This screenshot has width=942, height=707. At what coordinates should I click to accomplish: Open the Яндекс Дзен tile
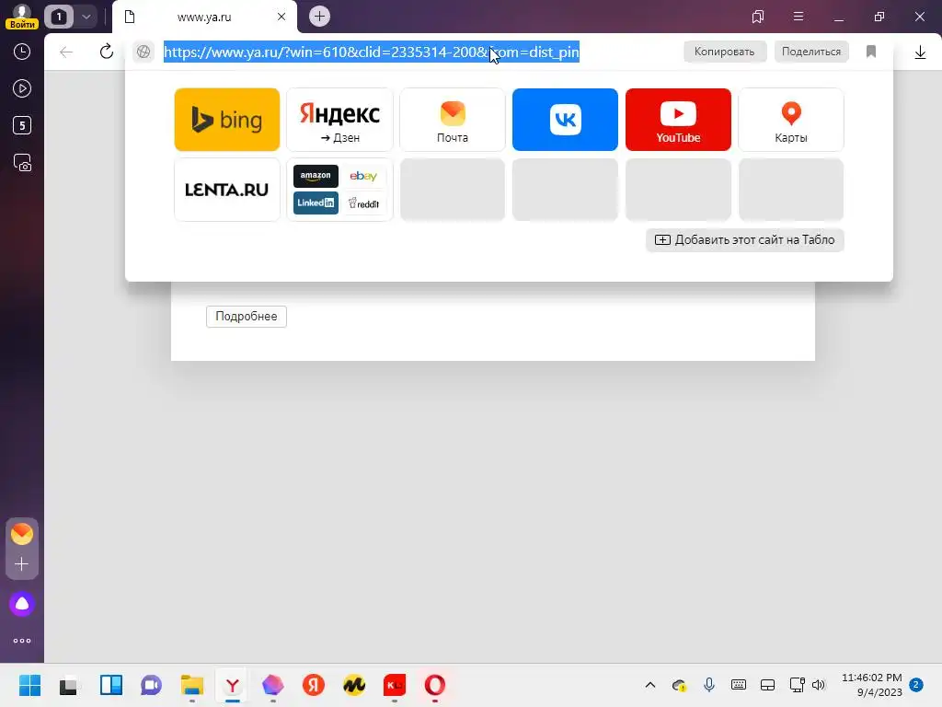point(339,120)
